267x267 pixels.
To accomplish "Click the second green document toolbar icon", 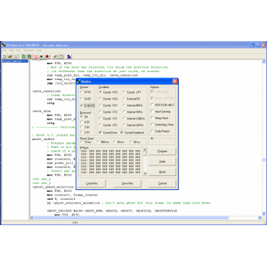I will (30, 56).
